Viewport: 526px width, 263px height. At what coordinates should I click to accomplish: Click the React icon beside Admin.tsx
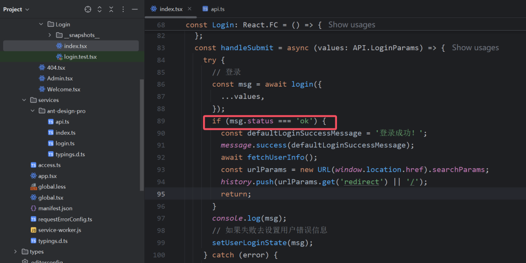(42, 78)
